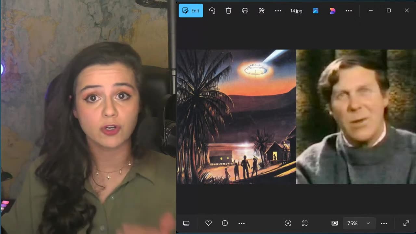Image resolution: width=416 pixels, height=234 pixels.
Task: Mark the photo as favorite with heart
Action: click(x=209, y=223)
